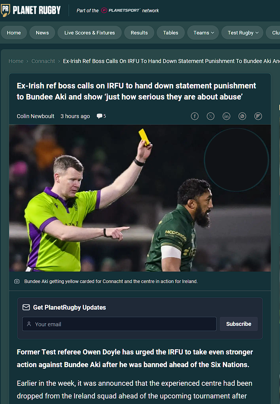Go to the Results page
Image resolution: width=280 pixels, height=404 pixels.
point(139,33)
